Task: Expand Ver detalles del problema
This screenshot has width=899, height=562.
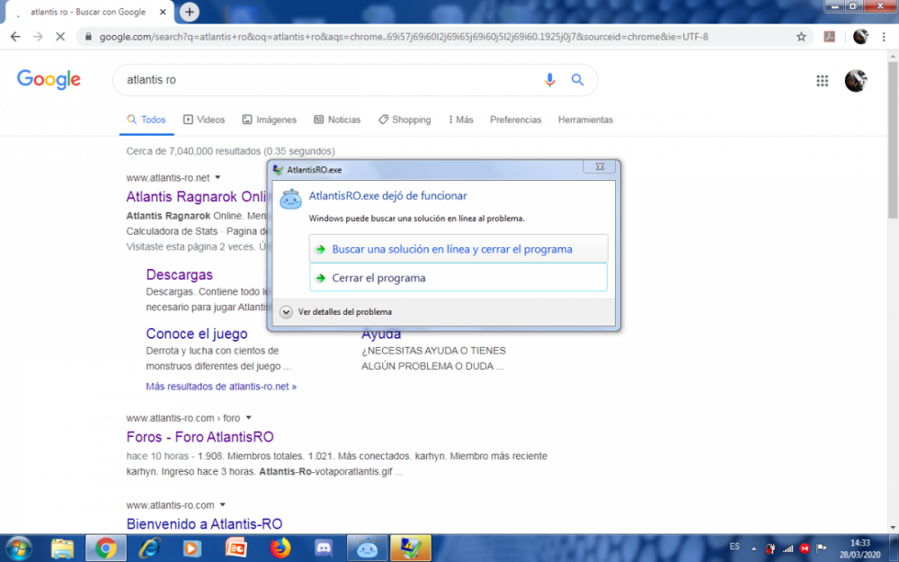Action: tap(287, 312)
